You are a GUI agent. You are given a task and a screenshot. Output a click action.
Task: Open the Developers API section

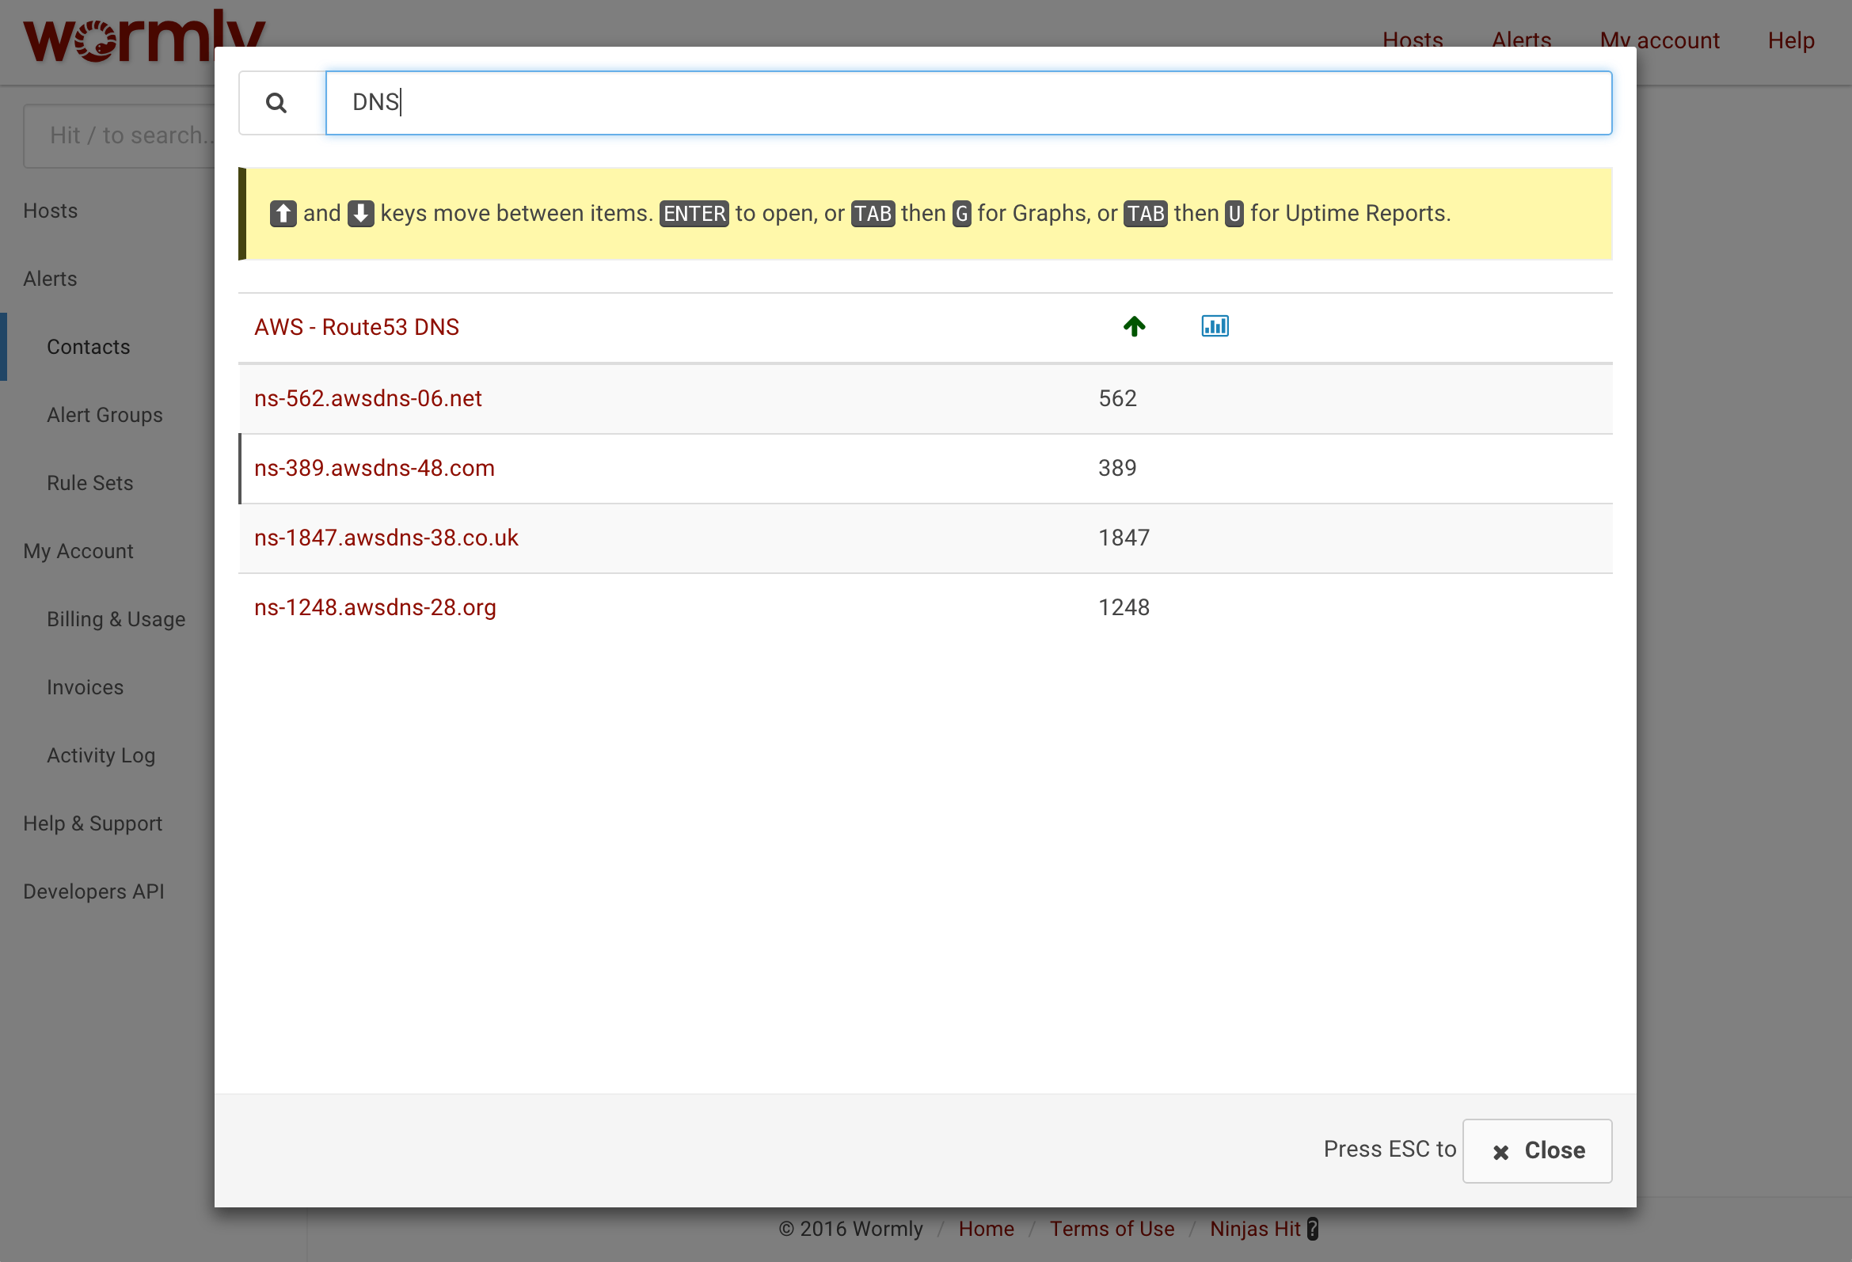[x=93, y=891]
